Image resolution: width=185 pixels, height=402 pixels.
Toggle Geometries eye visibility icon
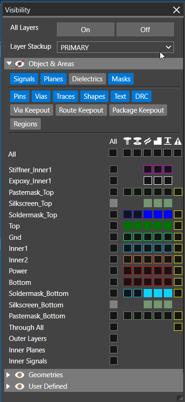pos(20,375)
